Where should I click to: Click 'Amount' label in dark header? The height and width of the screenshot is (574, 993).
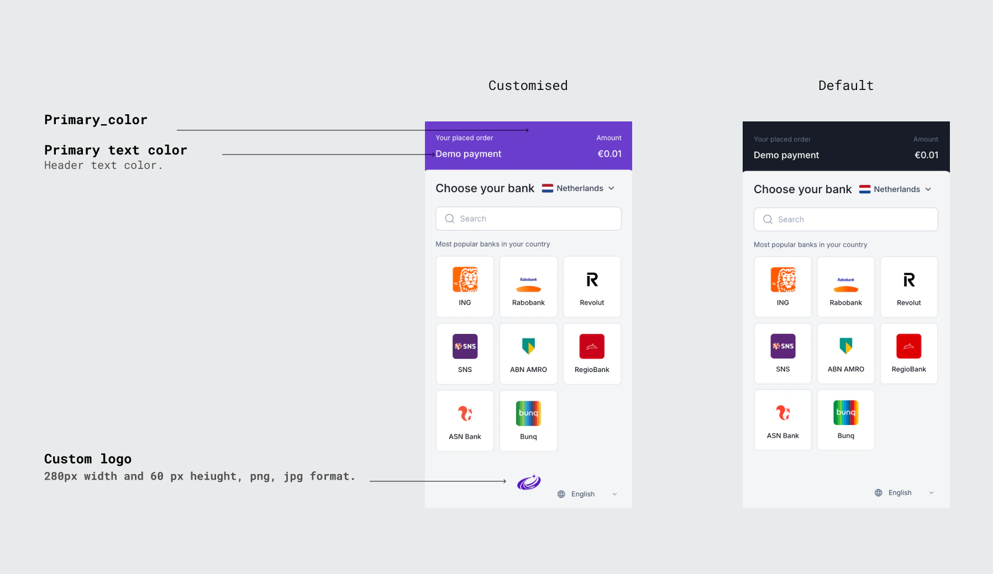tap(926, 139)
